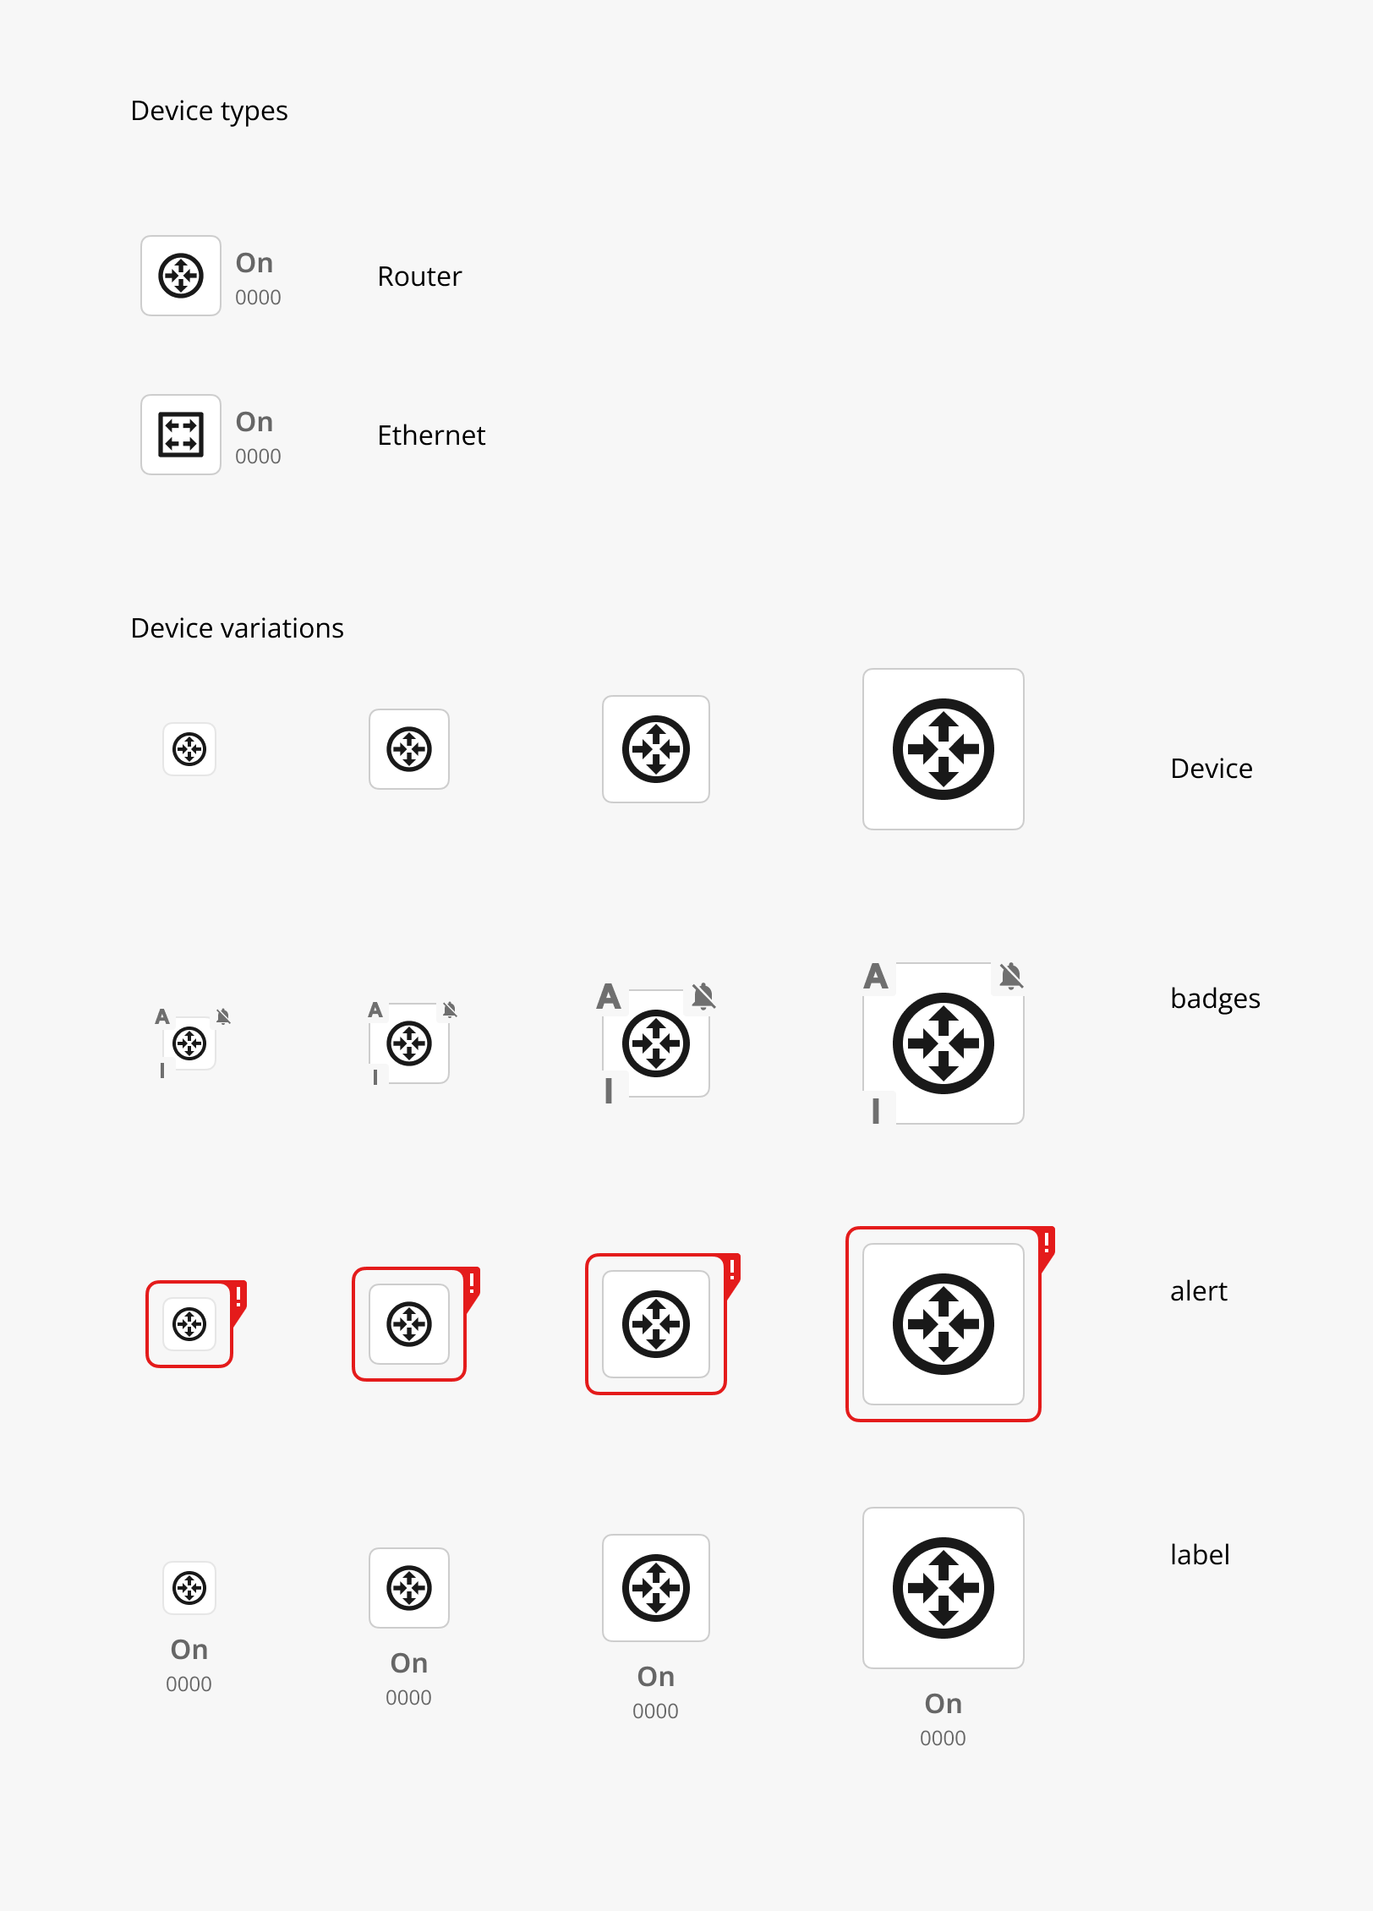Click the 'alert' row label
Screen dimensions: 1373x1911
1198,1291
